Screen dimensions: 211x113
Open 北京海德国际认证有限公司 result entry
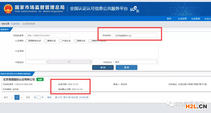coord(19,79)
